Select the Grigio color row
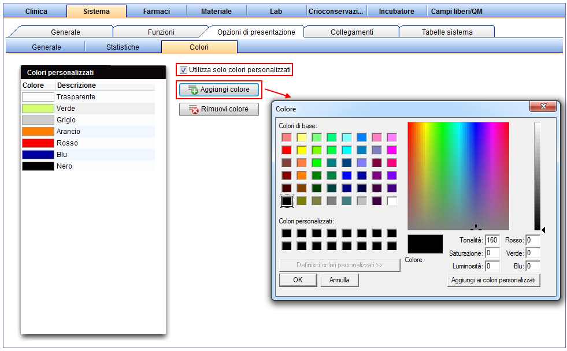 (x=88, y=120)
